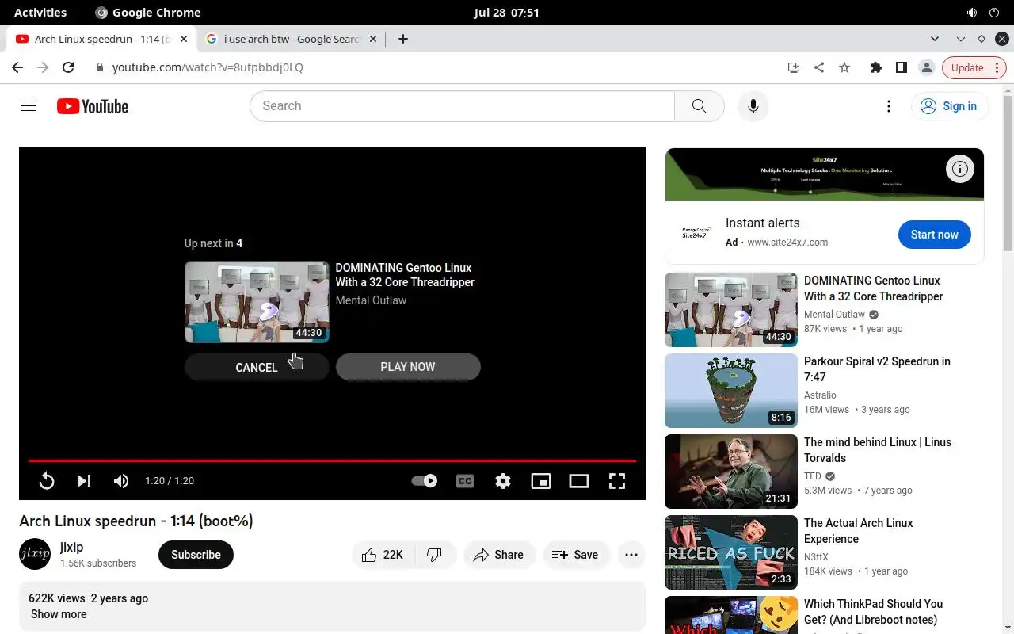The width and height of the screenshot is (1014, 634).
Task: Switch to i use arch btw tab
Action: pos(292,39)
